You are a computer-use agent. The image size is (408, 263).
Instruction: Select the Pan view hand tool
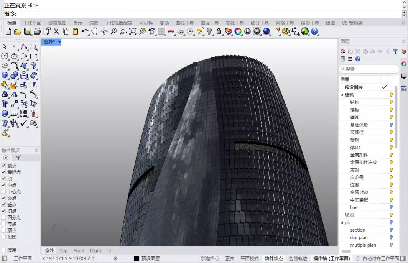pos(94,31)
